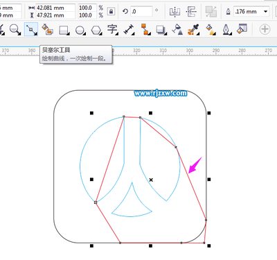Select the Drop Shadow tool

click(x=161, y=30)
